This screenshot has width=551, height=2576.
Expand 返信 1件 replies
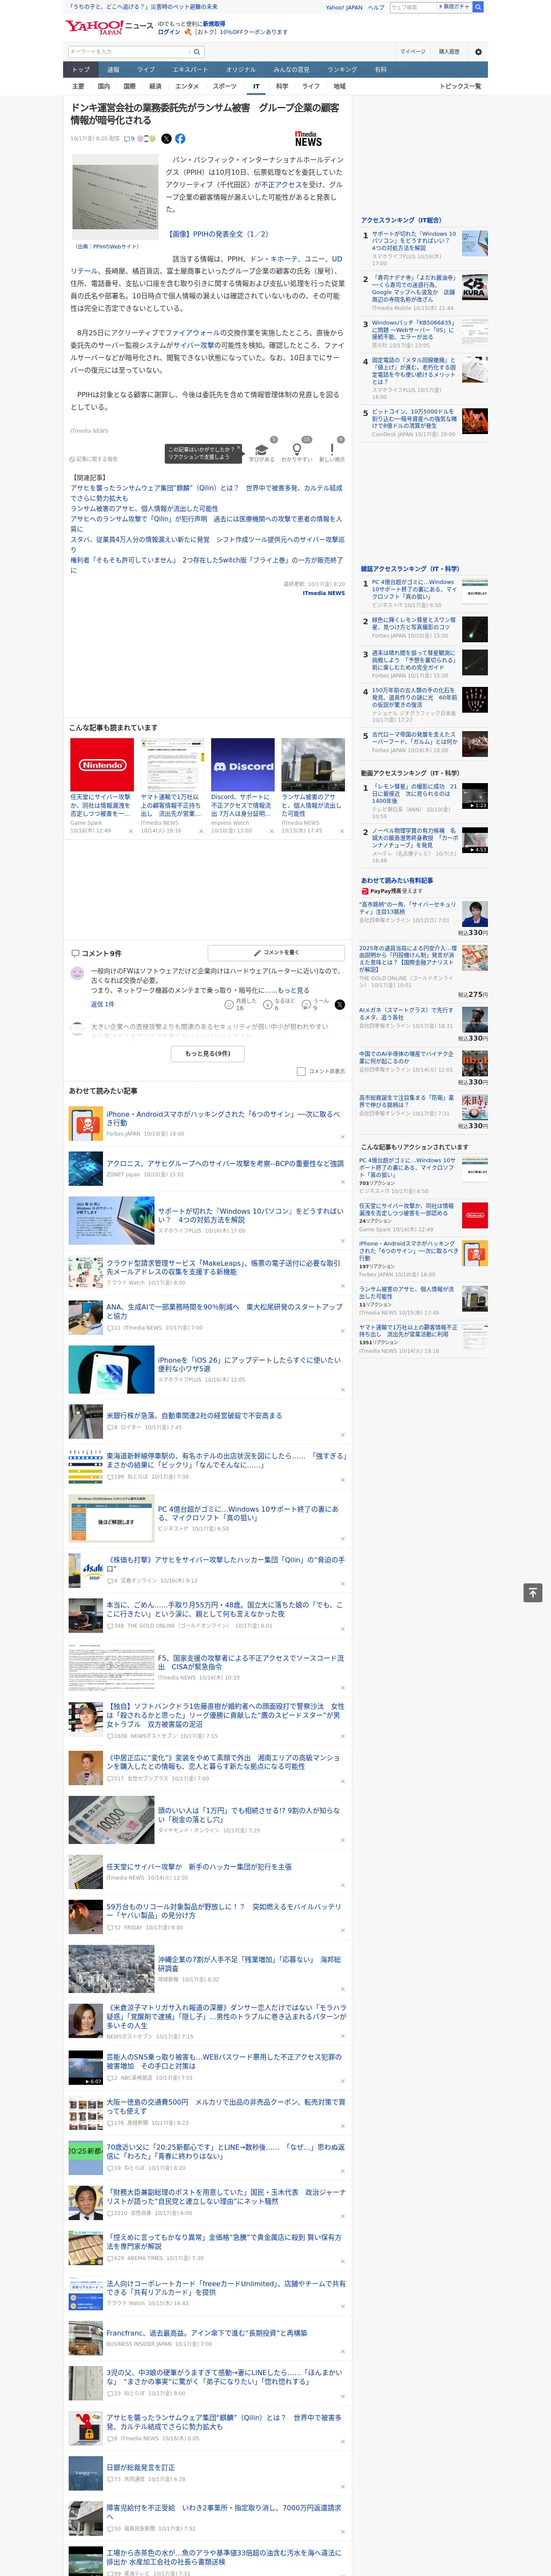(102, 1004)
